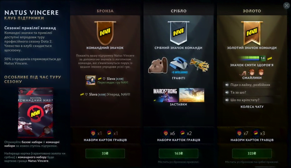Open the wheat field loading screen thumbnail
Image resolution: width=291 pixels, height=168 pixels.
click(x=192, y=95)
